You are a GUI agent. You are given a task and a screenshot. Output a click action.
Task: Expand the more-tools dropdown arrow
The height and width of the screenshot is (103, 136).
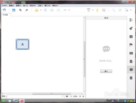pyautogui.click(x=69, y=10)
